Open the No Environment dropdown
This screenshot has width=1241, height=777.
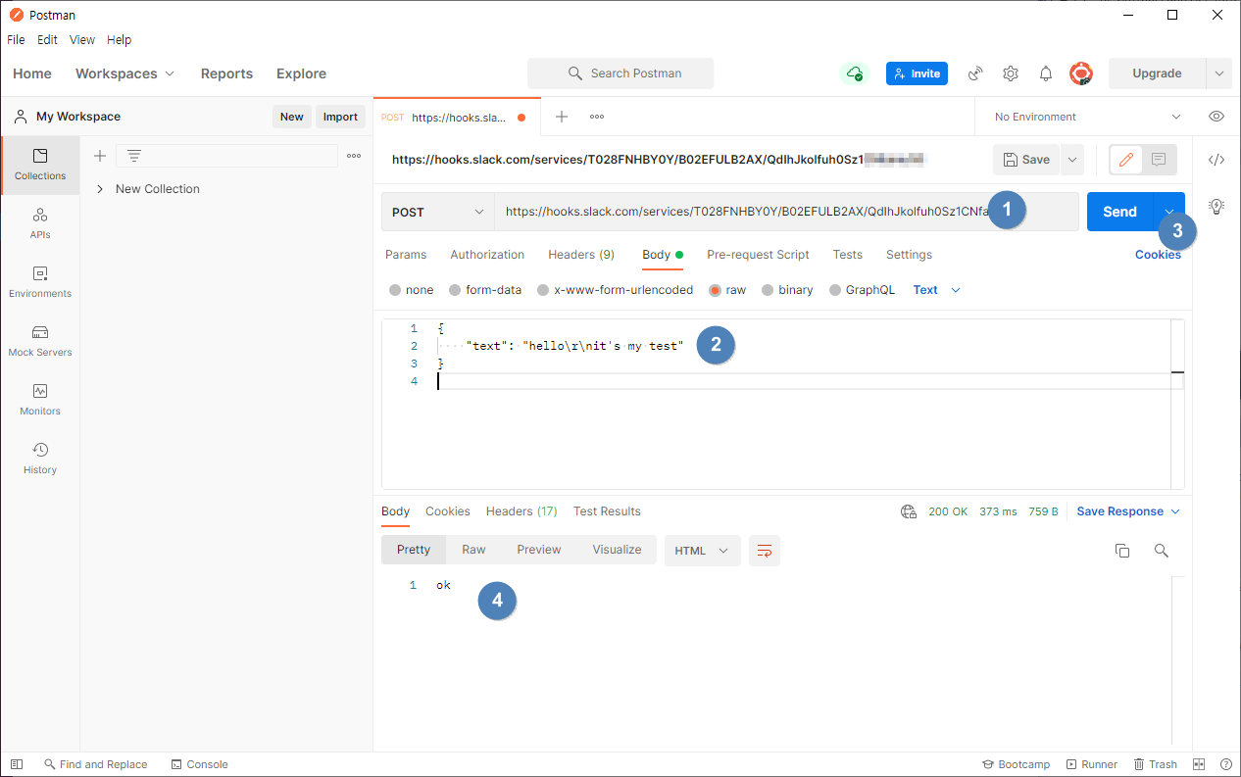tap(1087, 117)
